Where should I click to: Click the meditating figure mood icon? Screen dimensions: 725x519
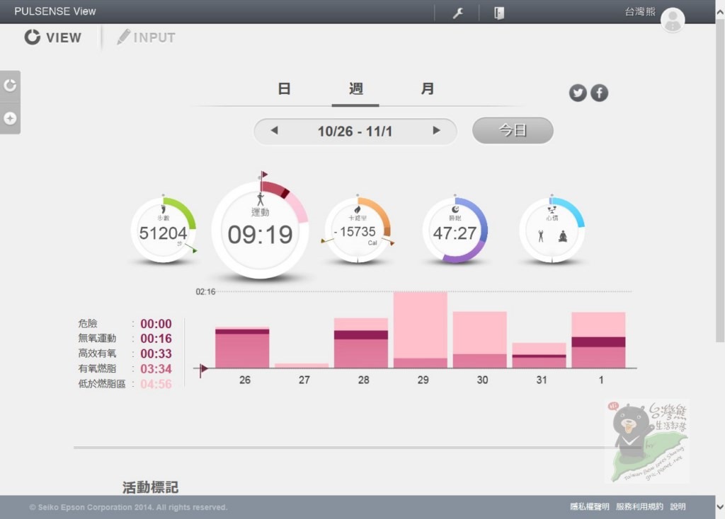point(563,236)
